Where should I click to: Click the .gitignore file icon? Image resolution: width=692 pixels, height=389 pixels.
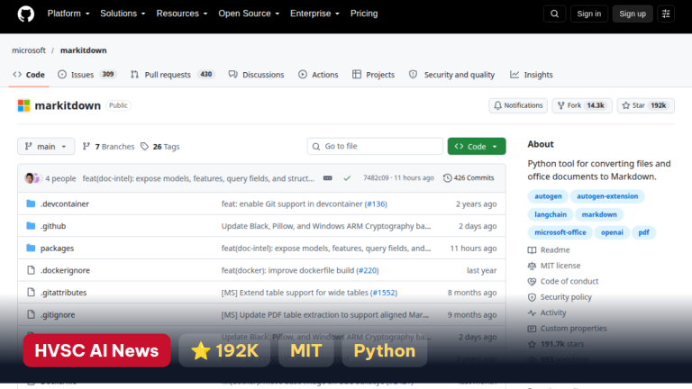pos(31,314)
